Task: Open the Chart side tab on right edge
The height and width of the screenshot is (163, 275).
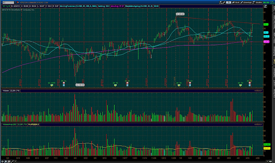Action: pyautogui.click(x=274, y=62)
